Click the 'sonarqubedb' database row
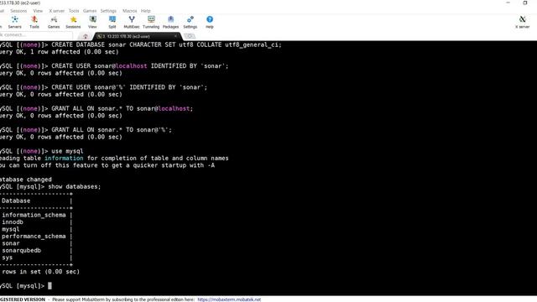Screen dimensions: 537x302 click(x=21, y=250)
